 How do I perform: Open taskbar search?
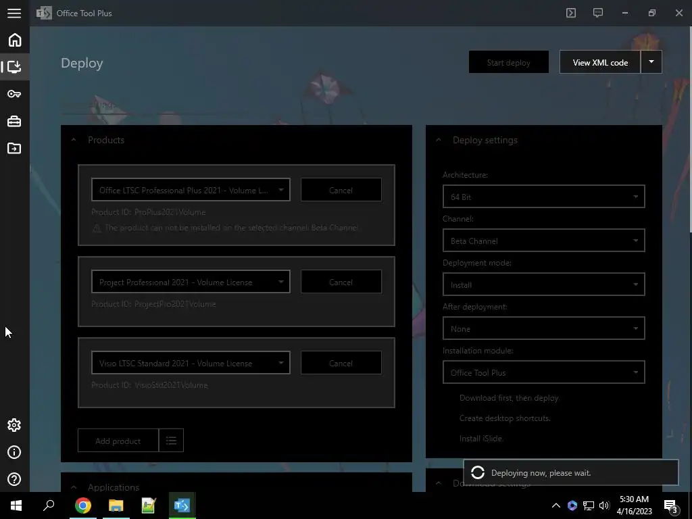click(49, 505)
